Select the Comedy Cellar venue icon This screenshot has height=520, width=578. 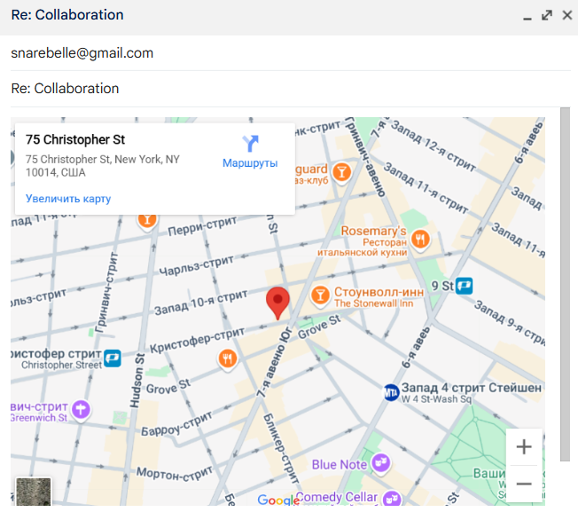[387, 497]
